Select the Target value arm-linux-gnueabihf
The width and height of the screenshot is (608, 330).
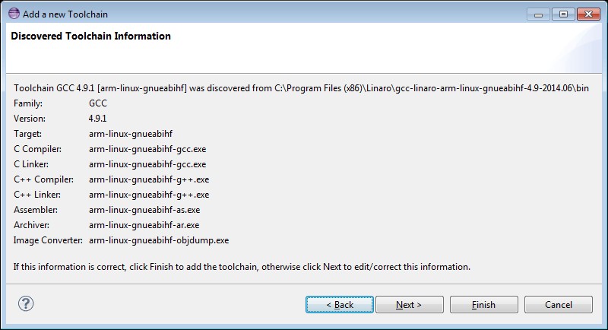(x=131, y=134)
